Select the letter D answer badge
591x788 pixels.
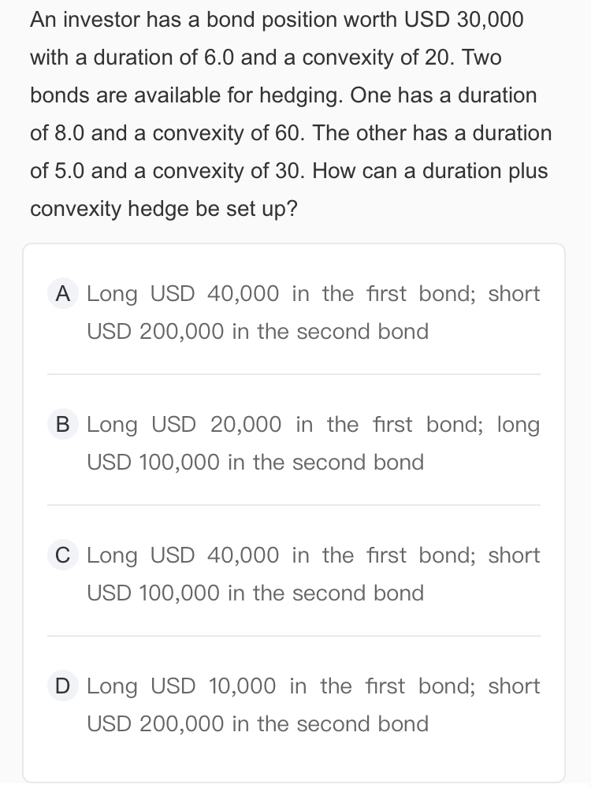62,686
